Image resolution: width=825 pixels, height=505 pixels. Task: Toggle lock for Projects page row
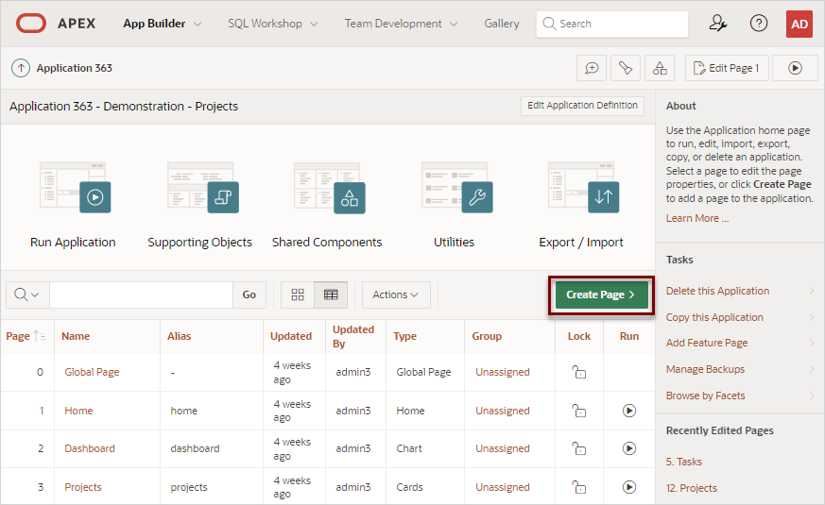click(578, 487)
